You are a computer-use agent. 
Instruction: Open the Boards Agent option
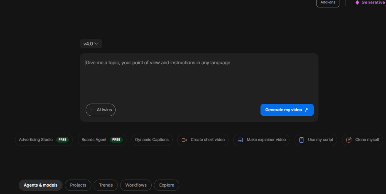[94, 140]
